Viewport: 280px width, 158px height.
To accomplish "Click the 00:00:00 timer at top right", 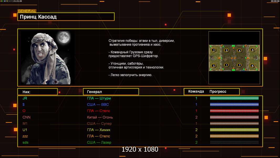I will point(275,1).
